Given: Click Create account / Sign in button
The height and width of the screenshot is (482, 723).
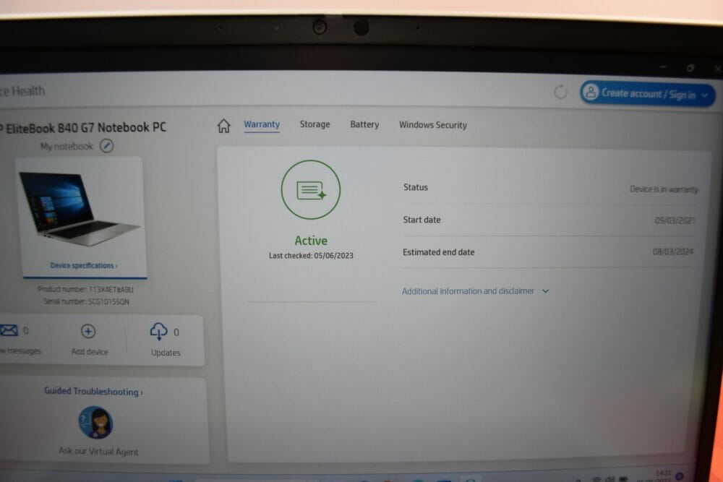Looking at the screenshot, I should (647, 94).
